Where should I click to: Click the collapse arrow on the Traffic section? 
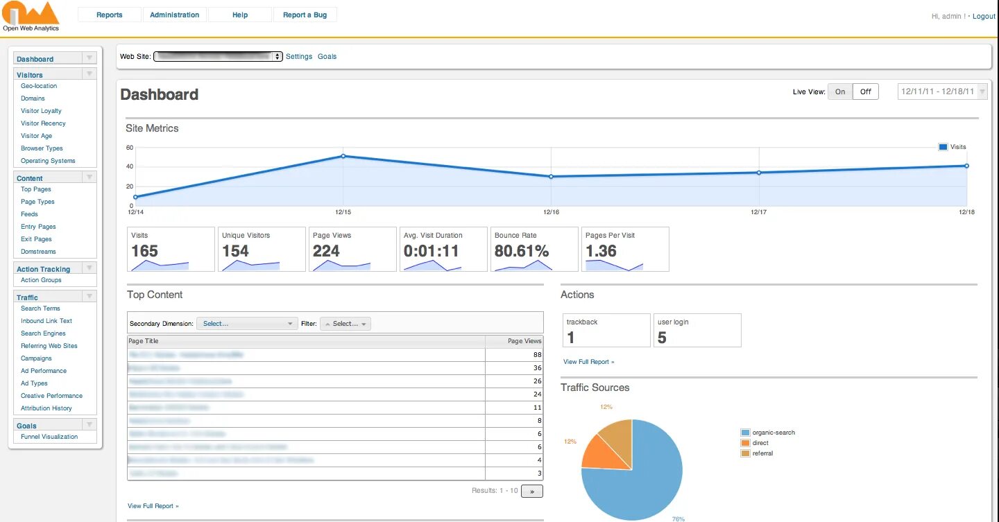89,297
